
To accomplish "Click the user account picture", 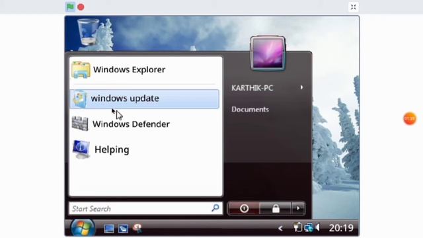I will (268, 53).
